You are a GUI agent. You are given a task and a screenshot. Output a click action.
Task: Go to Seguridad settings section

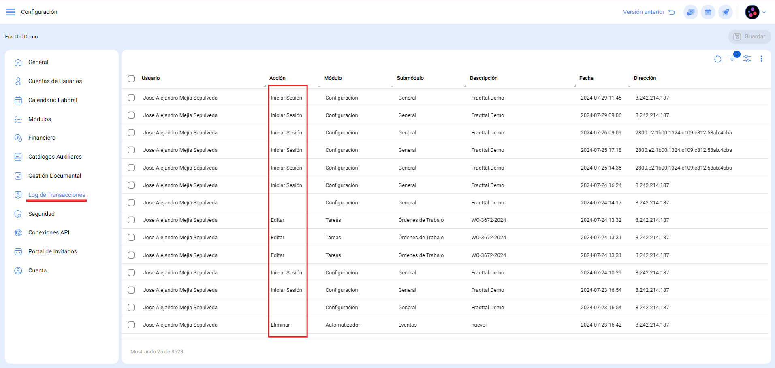(41, 214)
